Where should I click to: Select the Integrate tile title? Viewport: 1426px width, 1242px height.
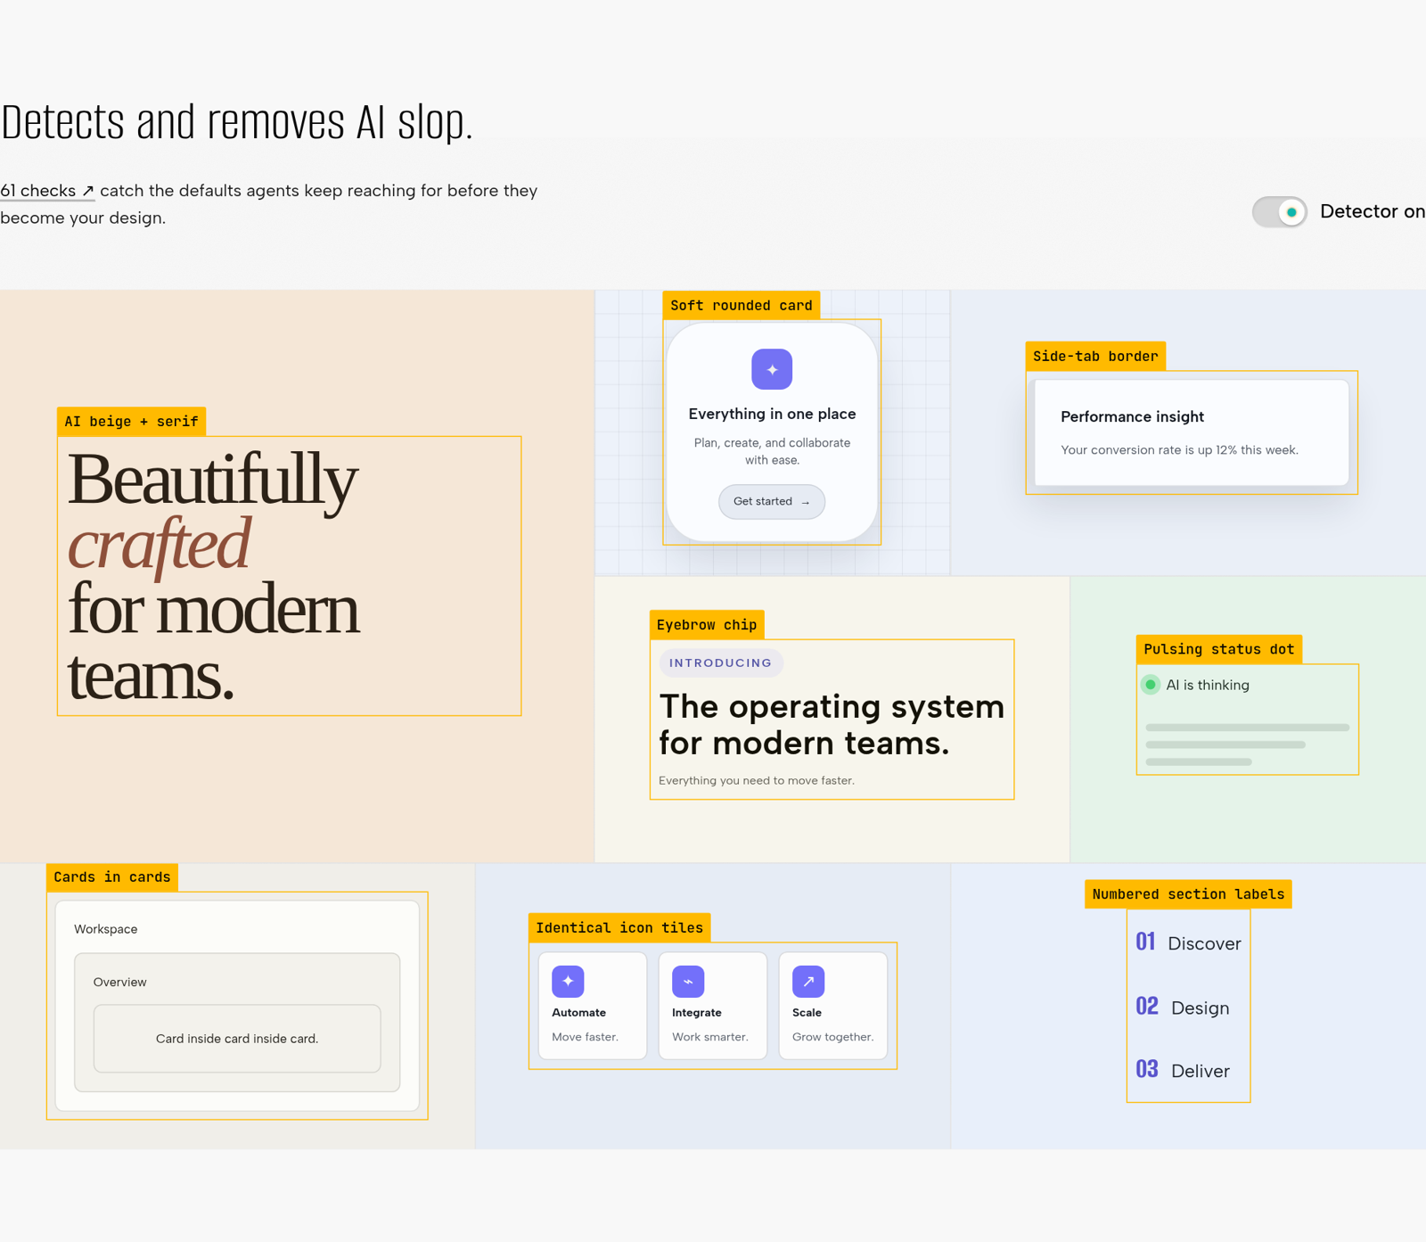coord(697,1013)
